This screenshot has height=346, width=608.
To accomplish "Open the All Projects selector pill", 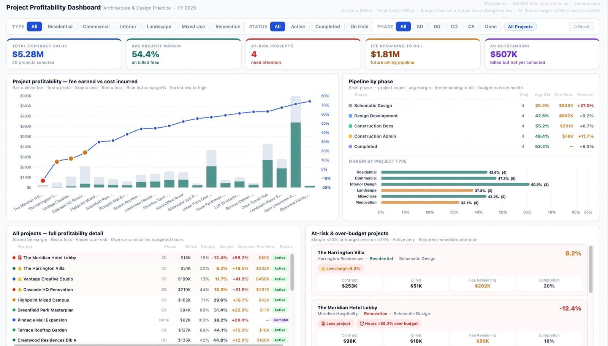I will [520, 27].
